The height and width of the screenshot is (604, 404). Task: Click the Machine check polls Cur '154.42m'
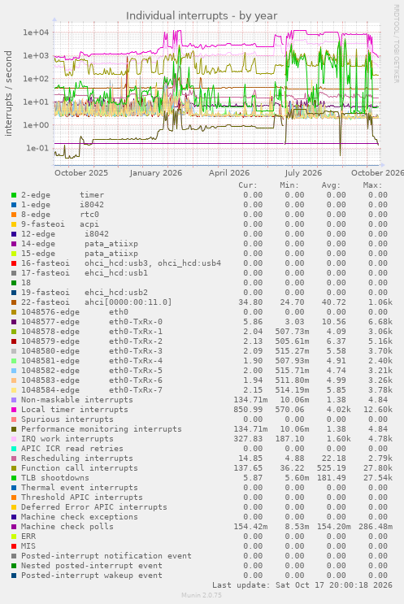point(250,527)
